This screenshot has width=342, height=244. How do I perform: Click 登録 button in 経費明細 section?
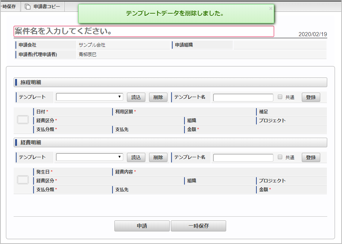[x=311, y=157]
